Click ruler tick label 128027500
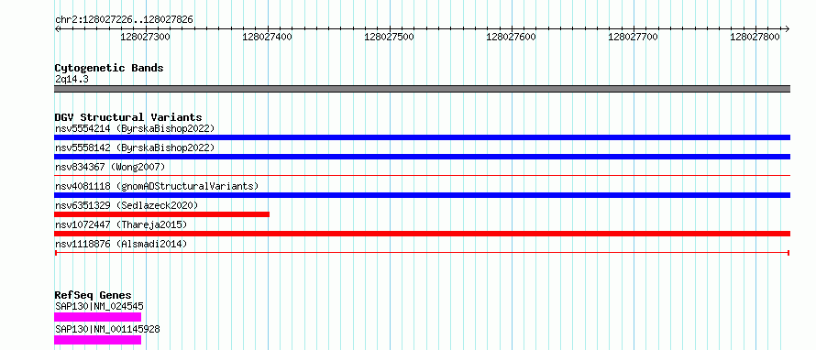Screen dimensions: 816x350 (x=389, y=37)
